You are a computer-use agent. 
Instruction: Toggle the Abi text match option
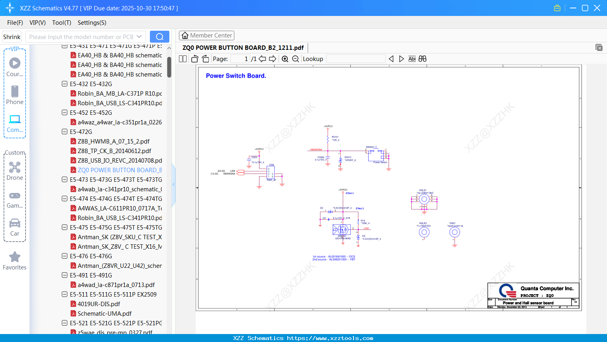[412, 59]
